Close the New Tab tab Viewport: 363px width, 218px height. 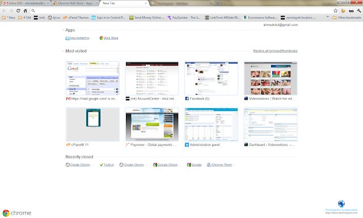tap(146, 3)
